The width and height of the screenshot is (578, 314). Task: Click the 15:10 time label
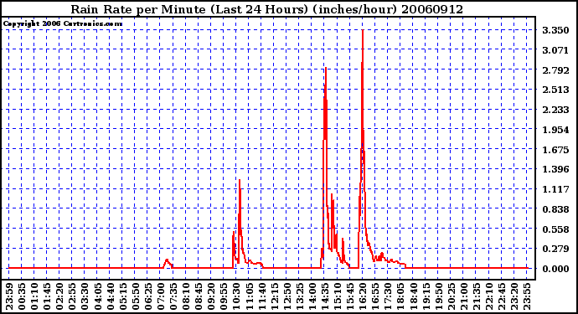(x=338, y=296)
